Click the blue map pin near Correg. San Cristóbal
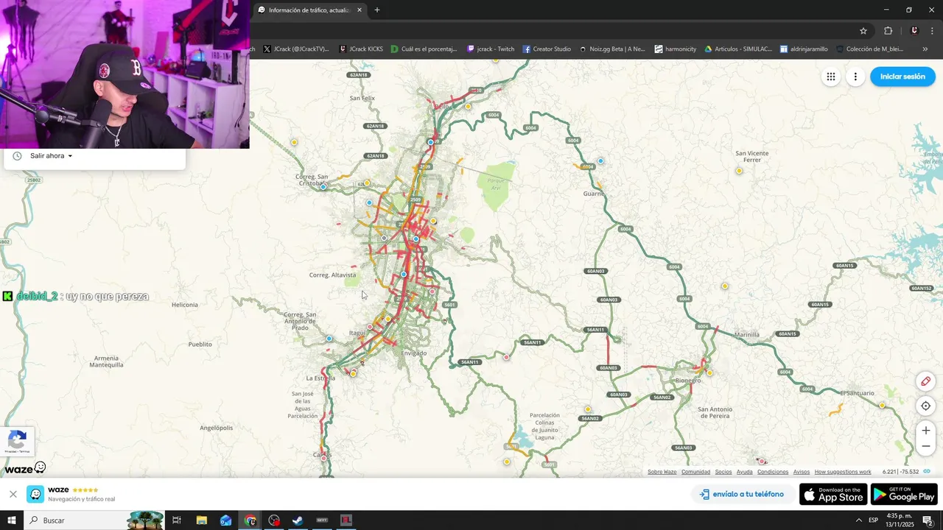Screen dimensions: 943x530 (x=323, y=187)
